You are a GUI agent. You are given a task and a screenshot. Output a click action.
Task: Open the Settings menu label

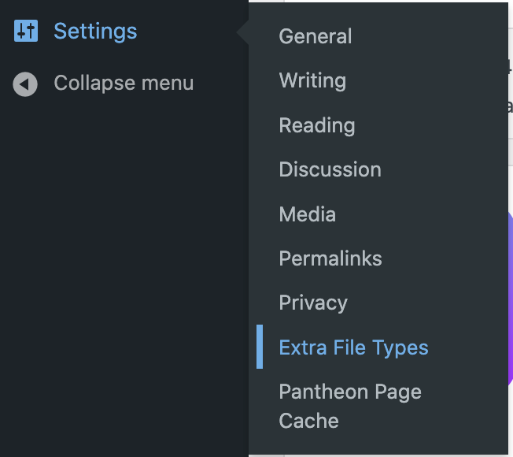95,31
